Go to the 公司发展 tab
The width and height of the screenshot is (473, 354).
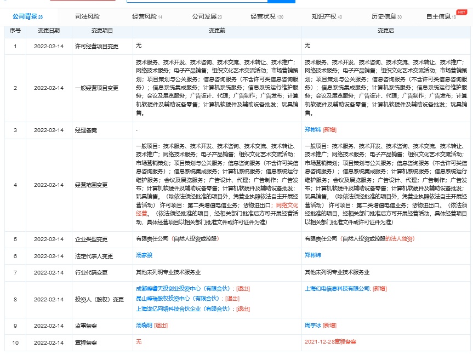click(x=206, y=16)
